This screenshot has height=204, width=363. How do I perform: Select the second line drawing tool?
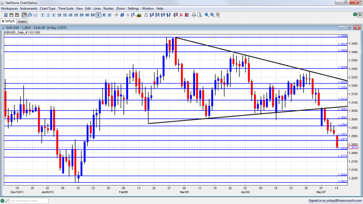[x=158, y=15]
